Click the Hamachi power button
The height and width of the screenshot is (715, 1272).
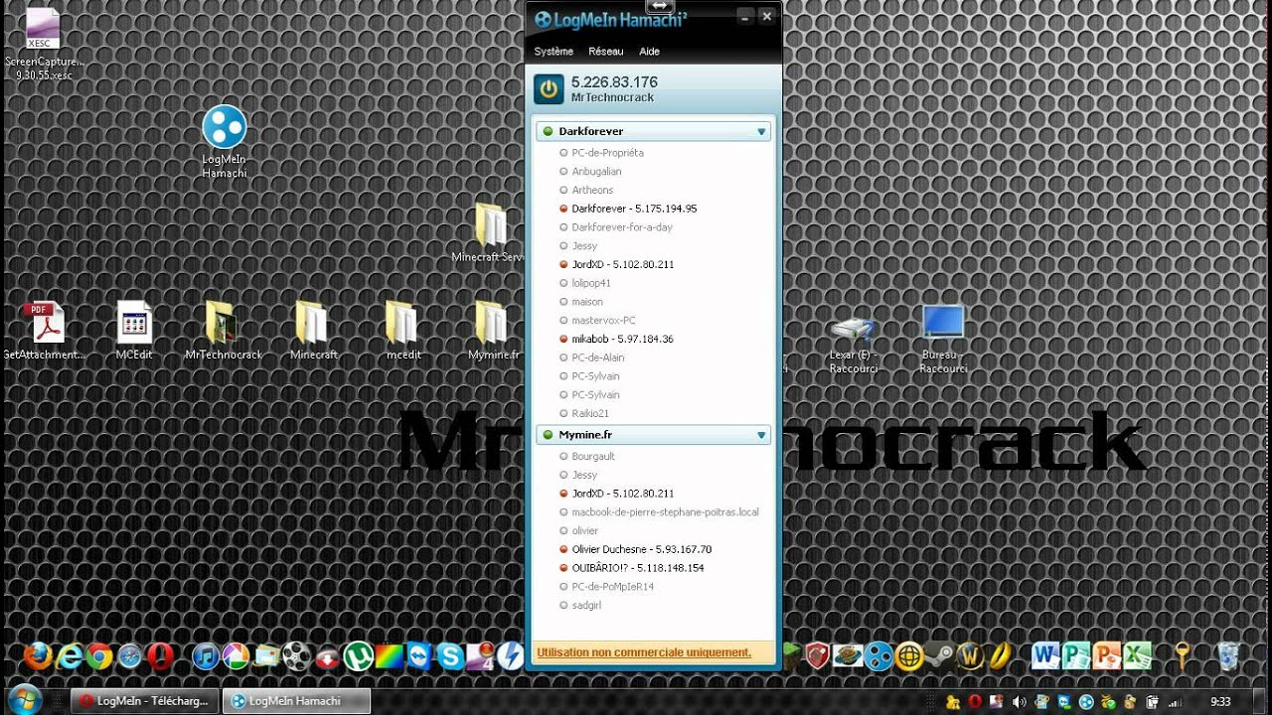[x=549, y=89]
